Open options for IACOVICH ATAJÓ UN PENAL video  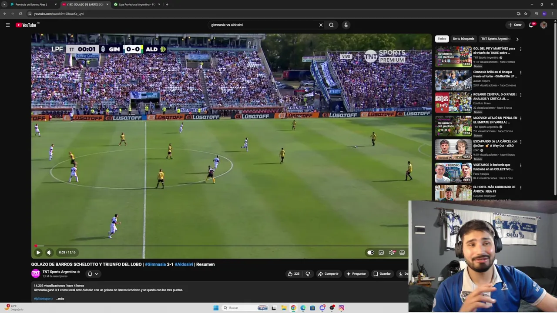click(521, 118)
